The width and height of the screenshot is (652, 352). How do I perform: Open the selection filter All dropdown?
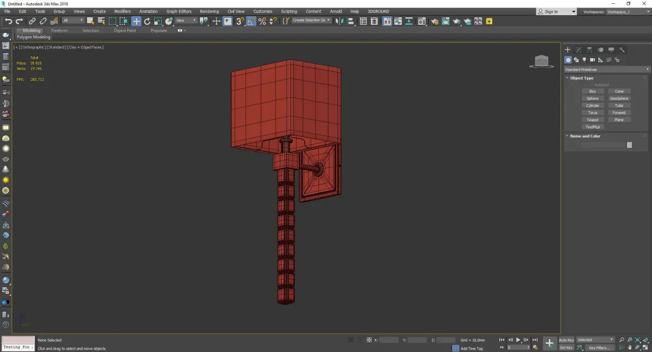click(73, 21)
